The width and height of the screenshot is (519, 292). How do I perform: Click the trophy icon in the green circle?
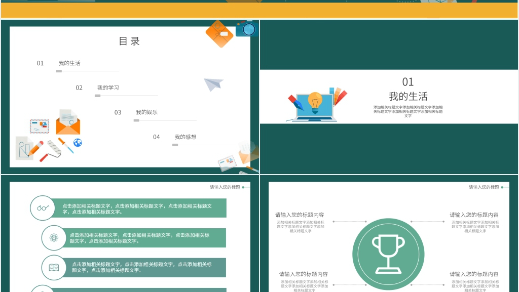pos(388,255)
